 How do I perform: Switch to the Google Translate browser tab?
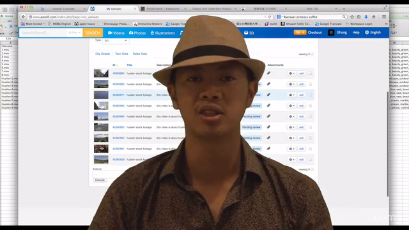[x=63, y=8]
